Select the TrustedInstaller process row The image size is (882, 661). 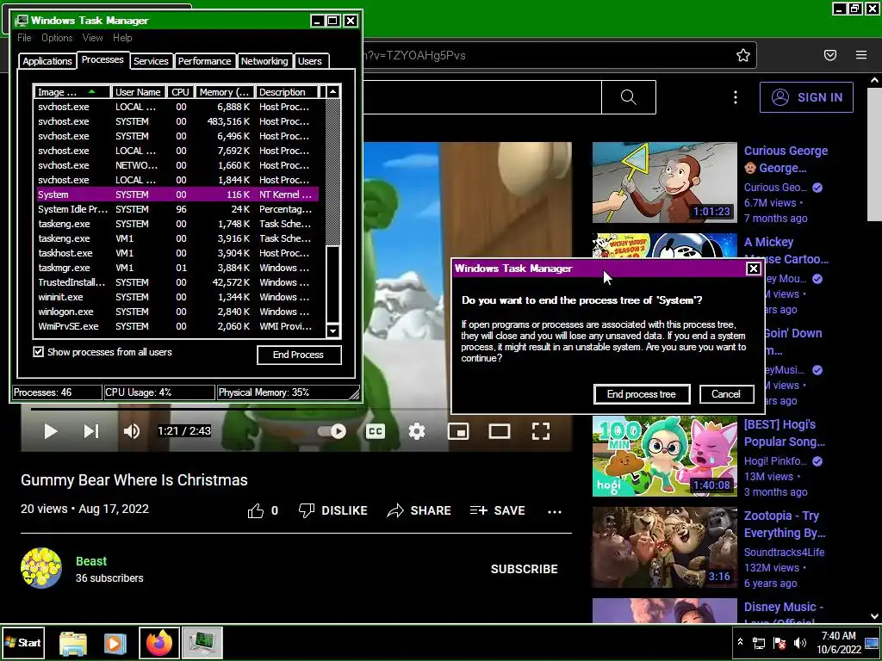click(x=177, y=282)
